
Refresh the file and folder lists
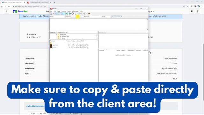(67, 13)
